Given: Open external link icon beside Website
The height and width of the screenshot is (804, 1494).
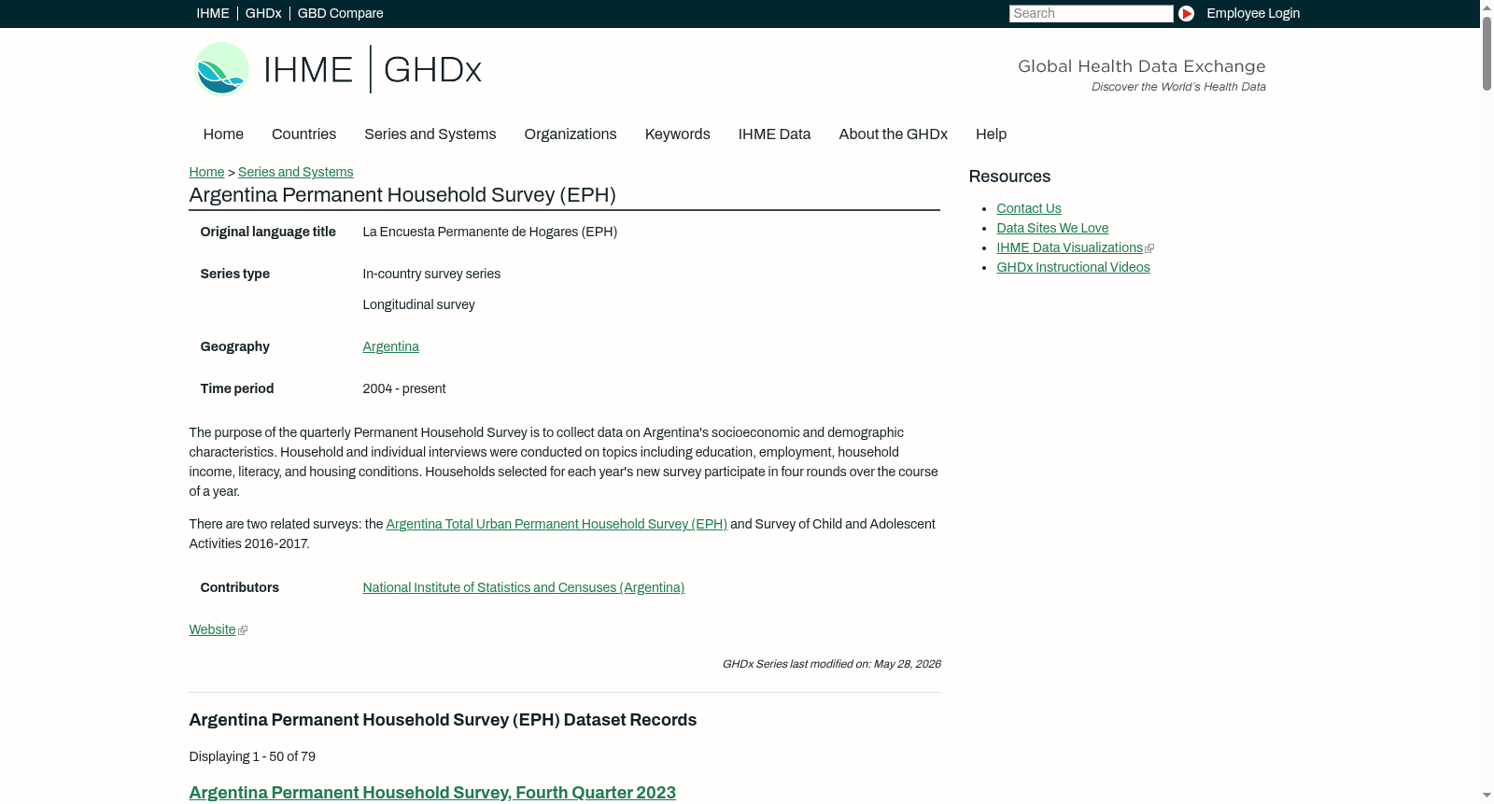Looking at the screenshot, I should [243, 630].
